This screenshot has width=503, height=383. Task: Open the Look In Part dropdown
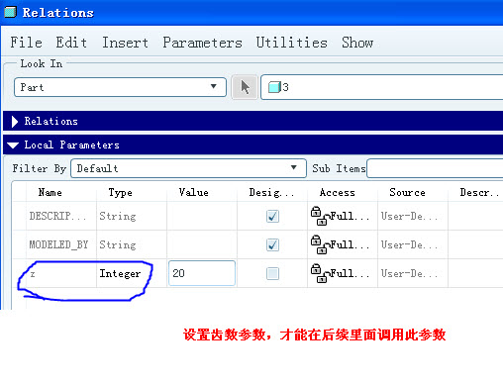120,87
